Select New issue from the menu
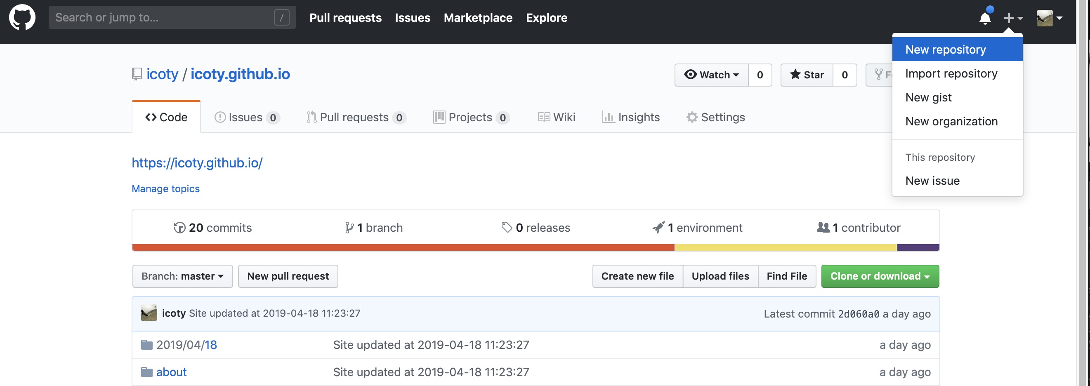Screen dimensions: 1090x386 point(957,181)
